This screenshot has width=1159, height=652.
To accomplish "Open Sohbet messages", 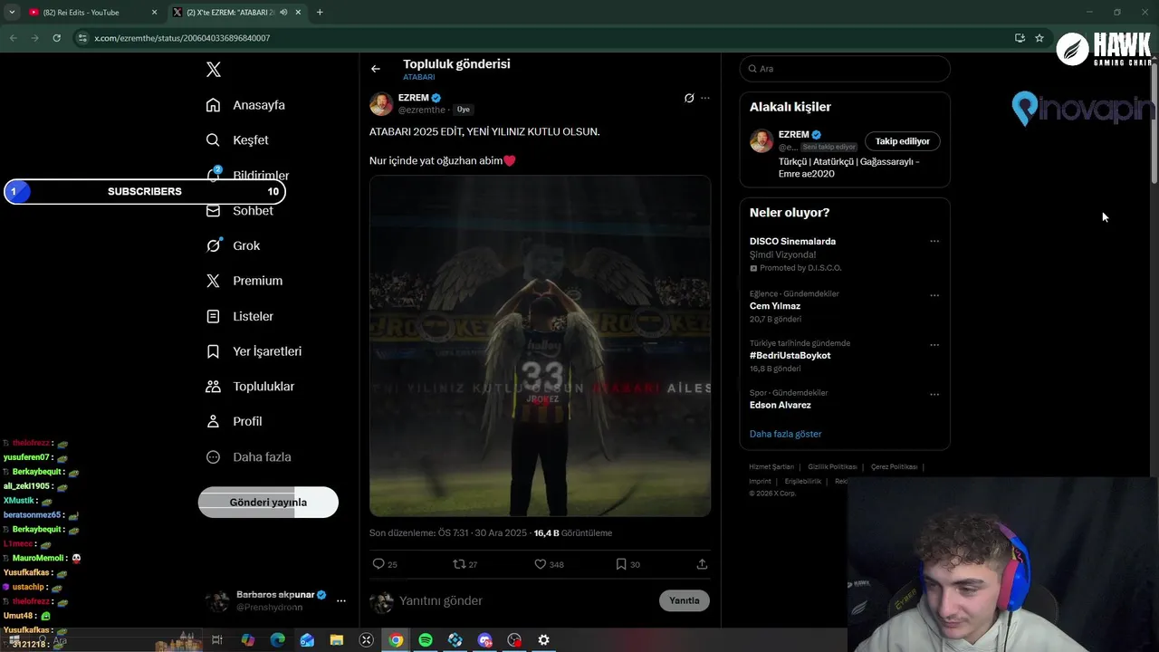I will coord(240,210).
